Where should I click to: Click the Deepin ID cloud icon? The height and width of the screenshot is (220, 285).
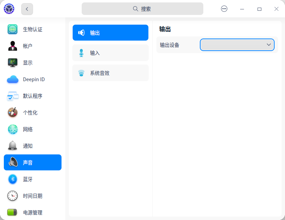click(x=12, y=79)
